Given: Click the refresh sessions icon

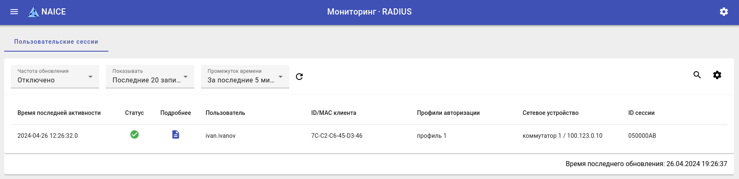Looking at the screenshot, I should click(x=299, y=77).
